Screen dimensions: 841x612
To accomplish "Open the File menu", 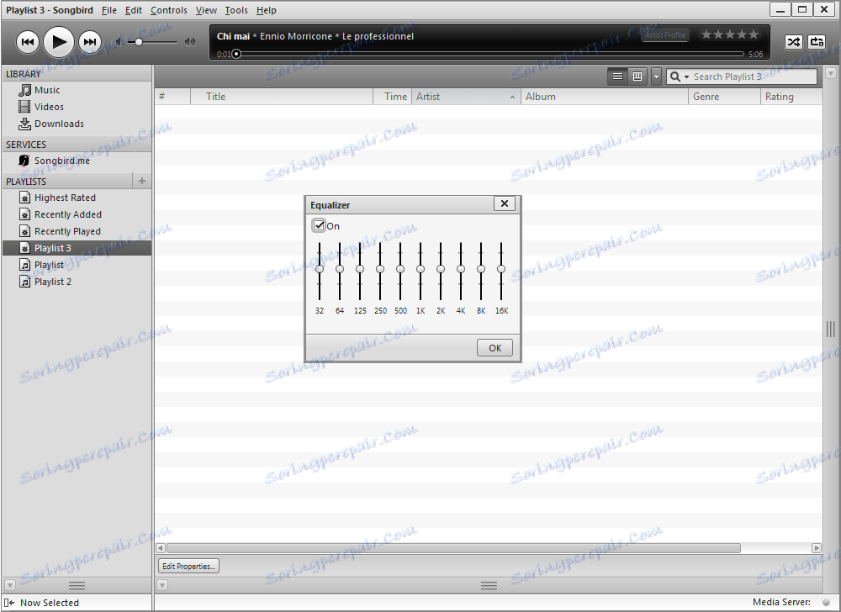I will point(108,10).
